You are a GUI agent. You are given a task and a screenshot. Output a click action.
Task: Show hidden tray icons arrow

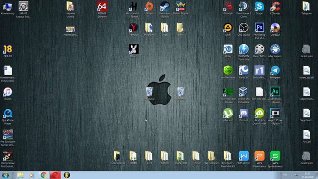coord(291,175)
